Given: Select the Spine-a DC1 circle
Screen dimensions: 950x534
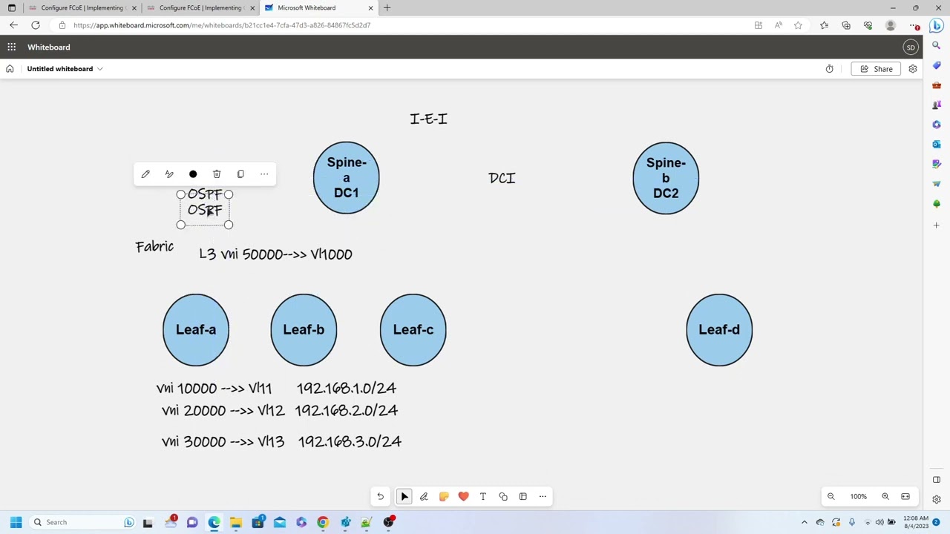Looking at the screenshot, I should (347, 178).
